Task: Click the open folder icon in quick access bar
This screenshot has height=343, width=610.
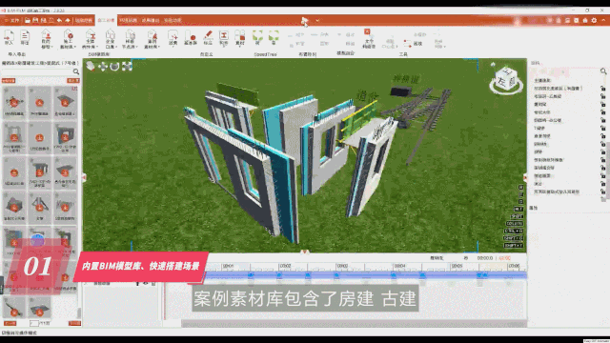Action: point(28,20)
